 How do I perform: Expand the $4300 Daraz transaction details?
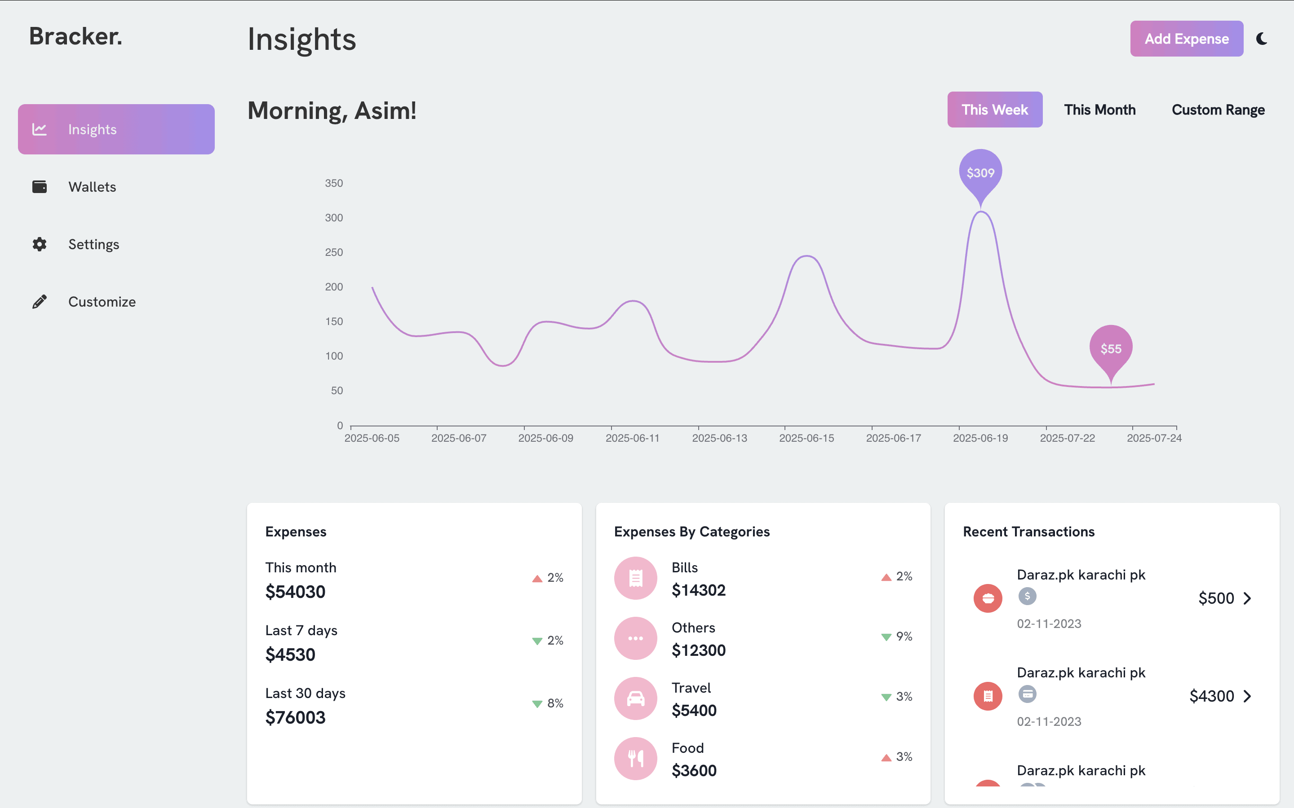pyautogui.click(x=1248, y=696)
